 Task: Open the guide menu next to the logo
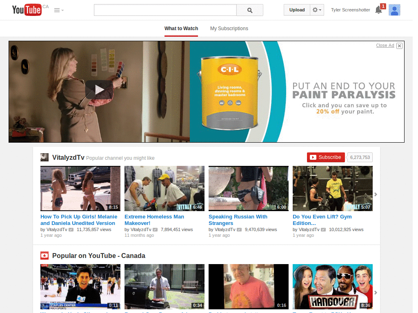[59, 10]
